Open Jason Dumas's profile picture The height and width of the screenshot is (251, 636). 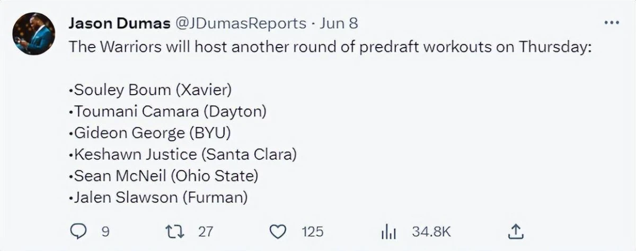pyautogui.click(x=34, y=33)
